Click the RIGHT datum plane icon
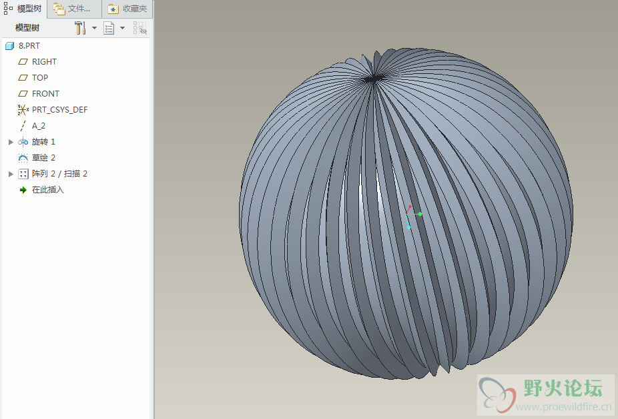The width and height of the screenshot is (618, 419). tap(23, 62)
